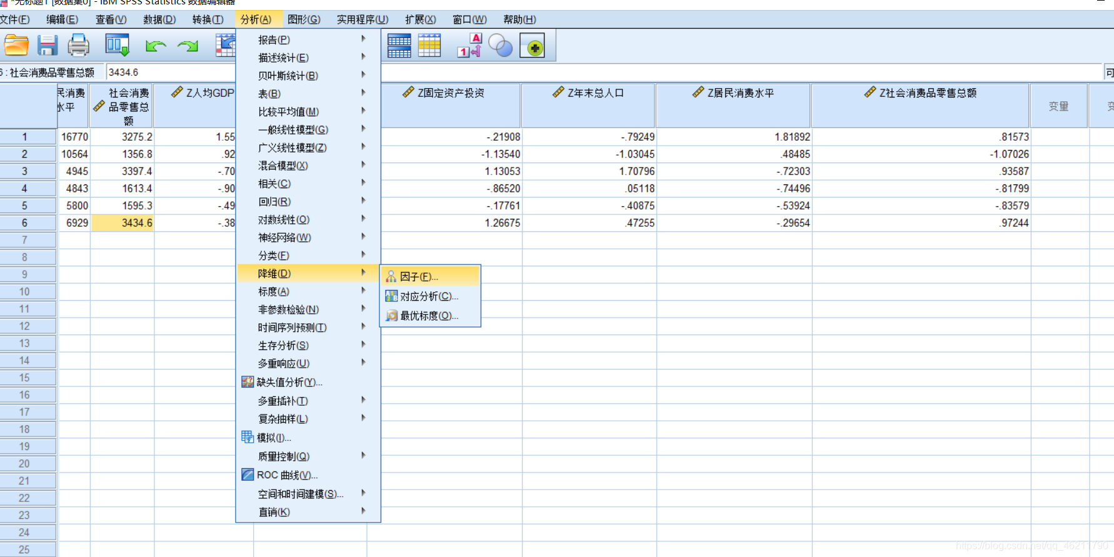Open the 编辑(E) menu
Viewport: 1114px width, 557px height.
coord(63,19)
